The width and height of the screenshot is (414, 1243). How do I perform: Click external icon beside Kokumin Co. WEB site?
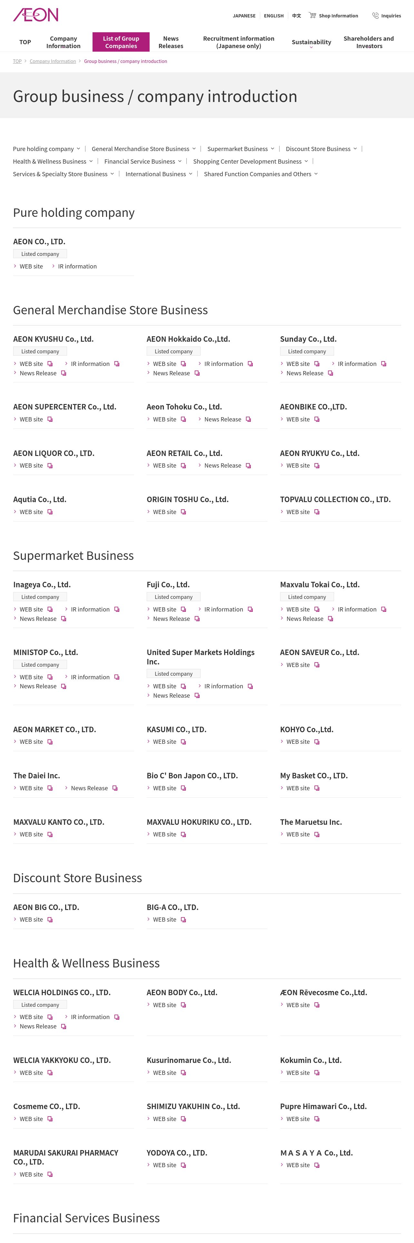[x=317, y=1073]
